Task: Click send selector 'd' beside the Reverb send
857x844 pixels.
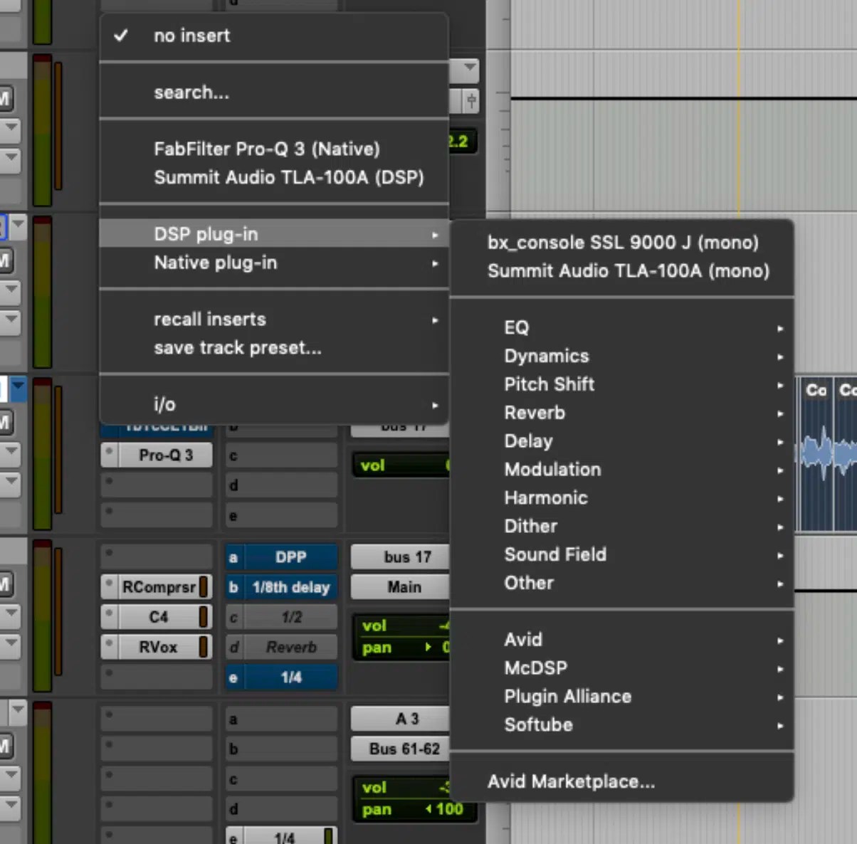Action: coord(233,647)
